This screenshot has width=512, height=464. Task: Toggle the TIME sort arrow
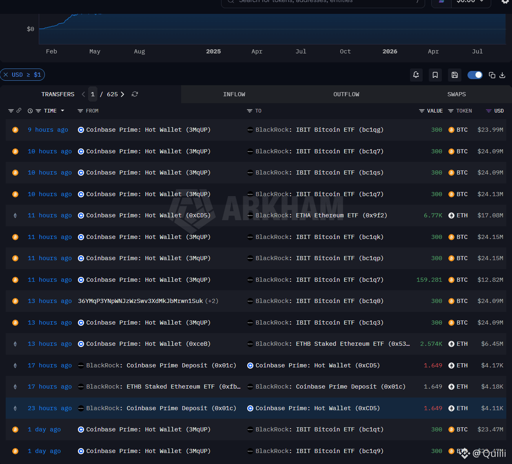click(62, 111)
